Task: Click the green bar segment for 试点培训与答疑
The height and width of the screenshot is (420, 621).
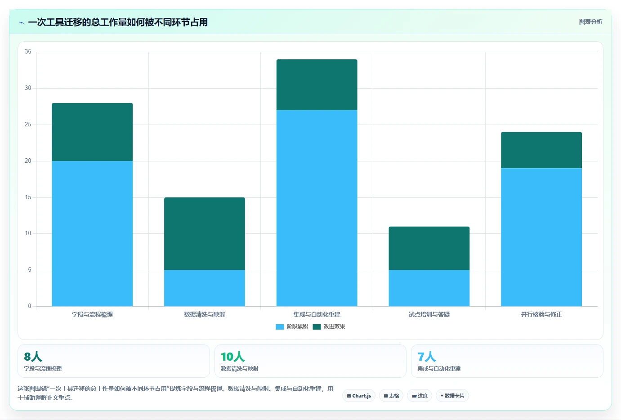Action: [x=429, y=248]
